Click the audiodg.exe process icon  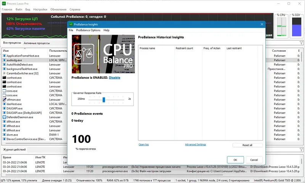[4, 60]
